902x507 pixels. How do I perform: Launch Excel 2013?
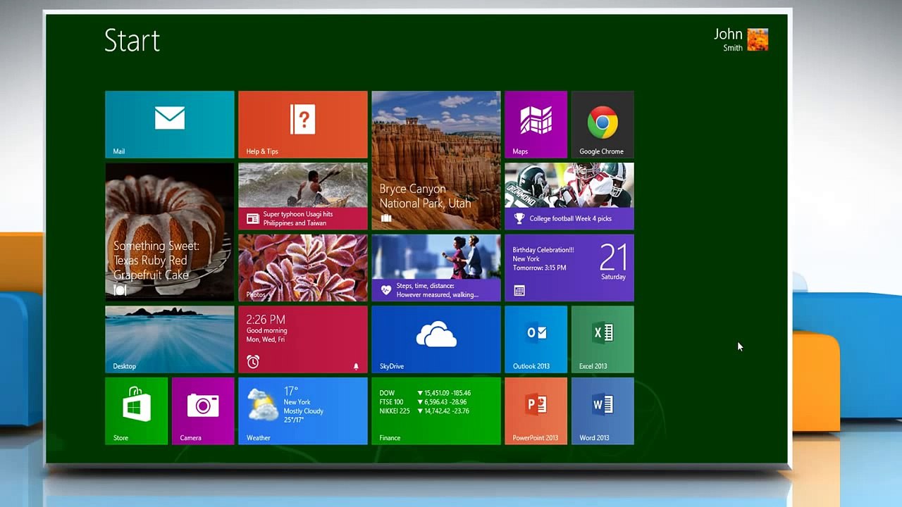(603, 339)
